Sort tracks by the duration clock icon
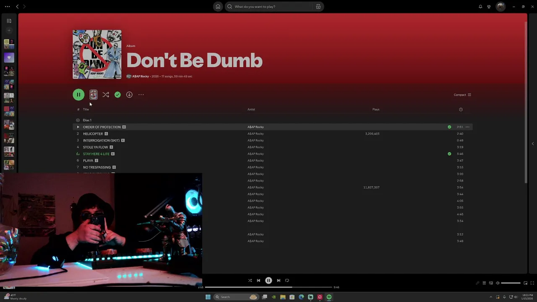This screenshot has width=537, height=302. [x=461, y=109]
